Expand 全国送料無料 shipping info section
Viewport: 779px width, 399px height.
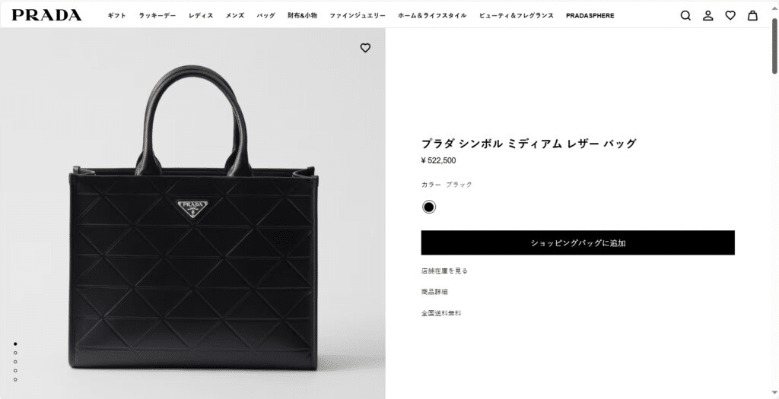tap(441, 313)
